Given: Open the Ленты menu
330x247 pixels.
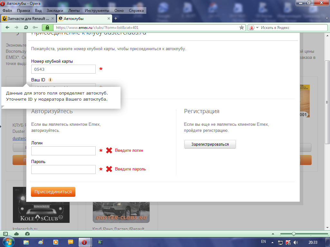Looking at the screenshot, I should (74, 11).
